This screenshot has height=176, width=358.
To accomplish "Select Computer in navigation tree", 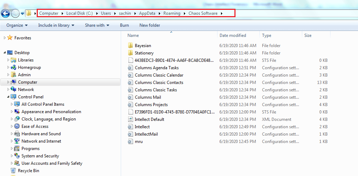I will pyautogui.click(x=60, y=82).
